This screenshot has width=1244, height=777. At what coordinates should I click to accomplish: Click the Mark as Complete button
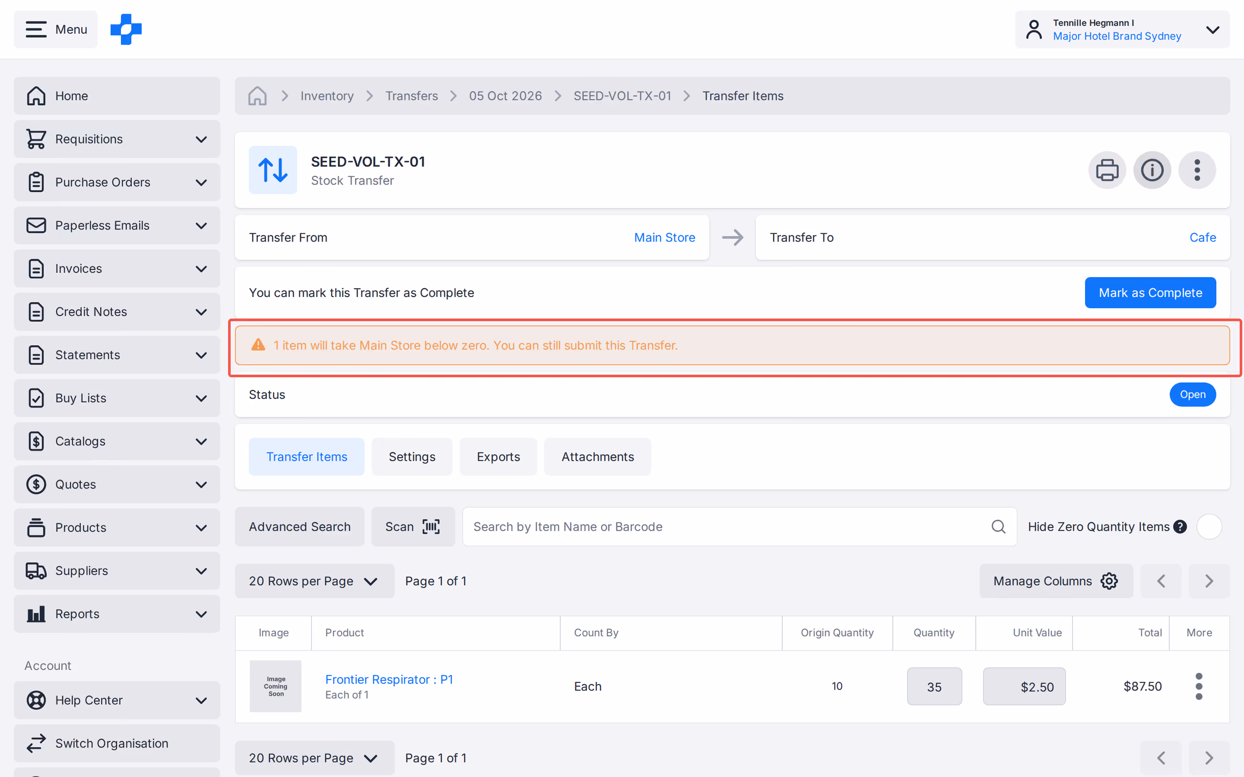click(x=1150, y=293)
